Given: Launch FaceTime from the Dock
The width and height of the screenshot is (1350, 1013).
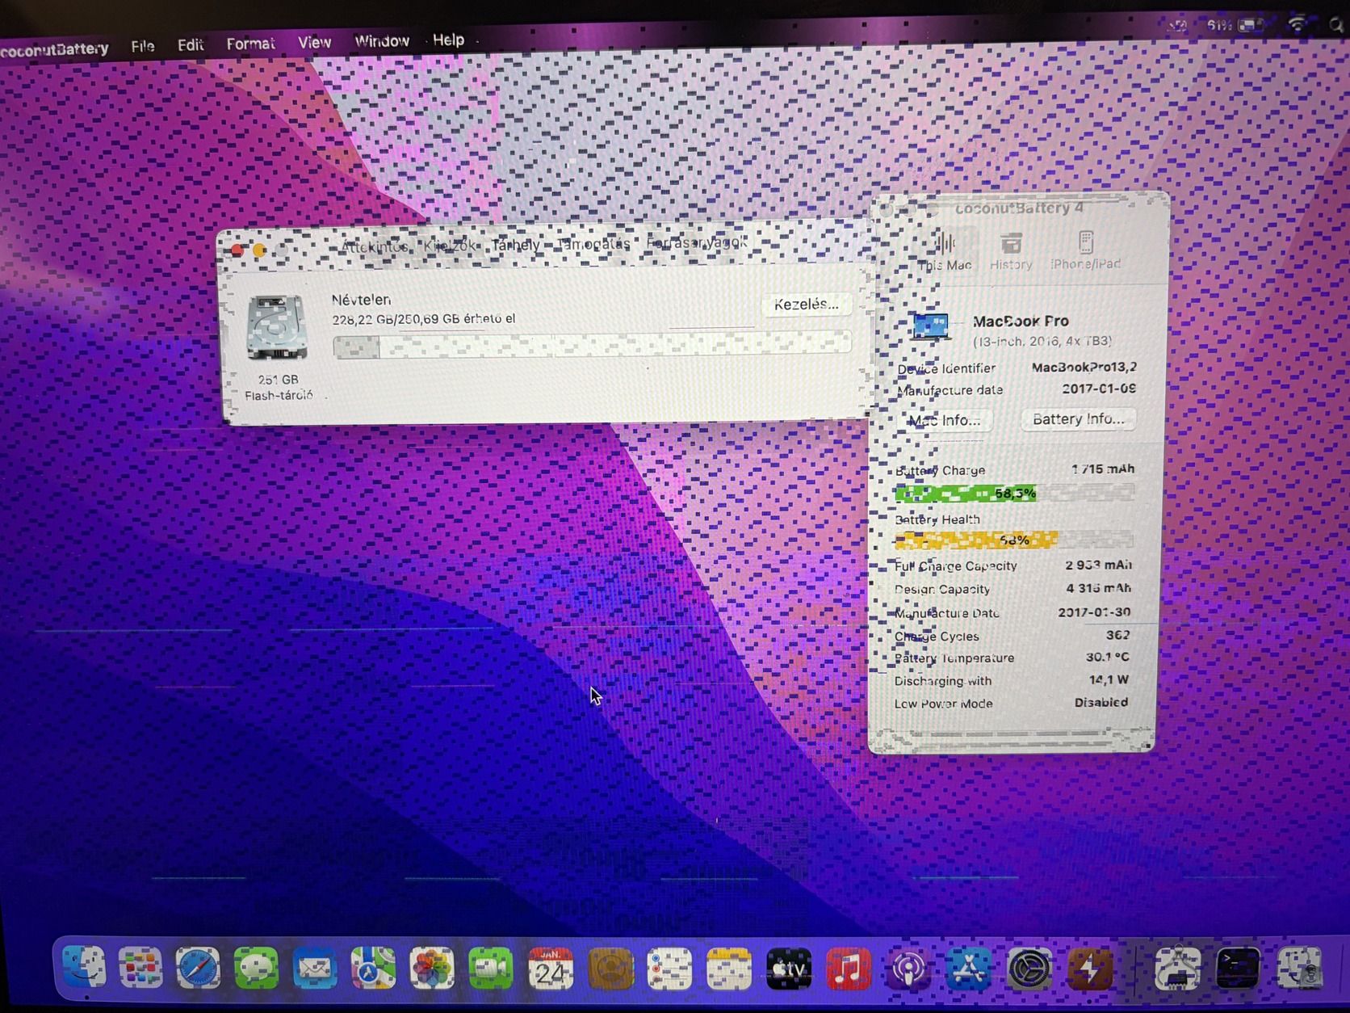Looking at the screenshot, I should tap(491, 968).
